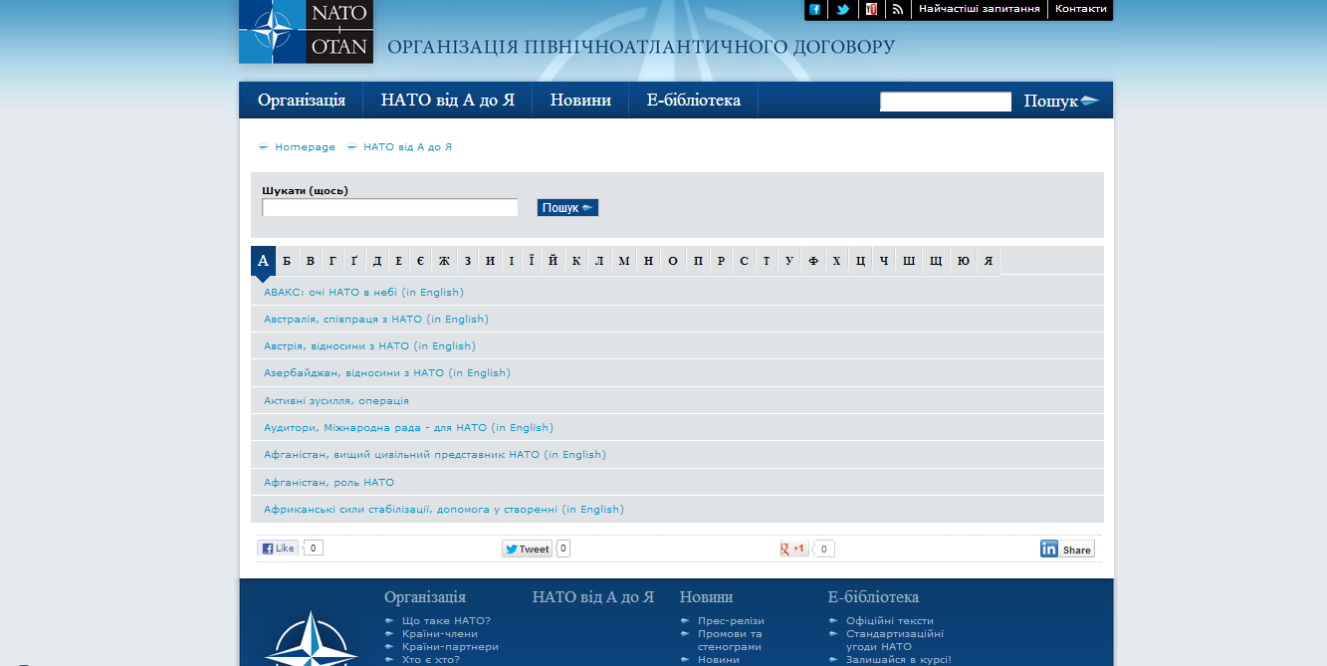Select the letter Ф tab
Viewport: 1327px width, 666px height.
(x=813, y=261)
